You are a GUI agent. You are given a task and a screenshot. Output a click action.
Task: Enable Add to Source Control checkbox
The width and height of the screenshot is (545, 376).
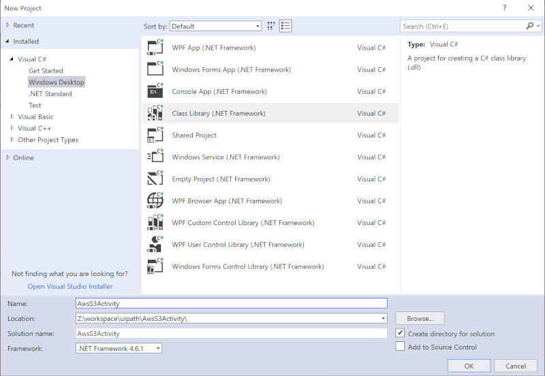pyautogui.click(x=401, y=347)
